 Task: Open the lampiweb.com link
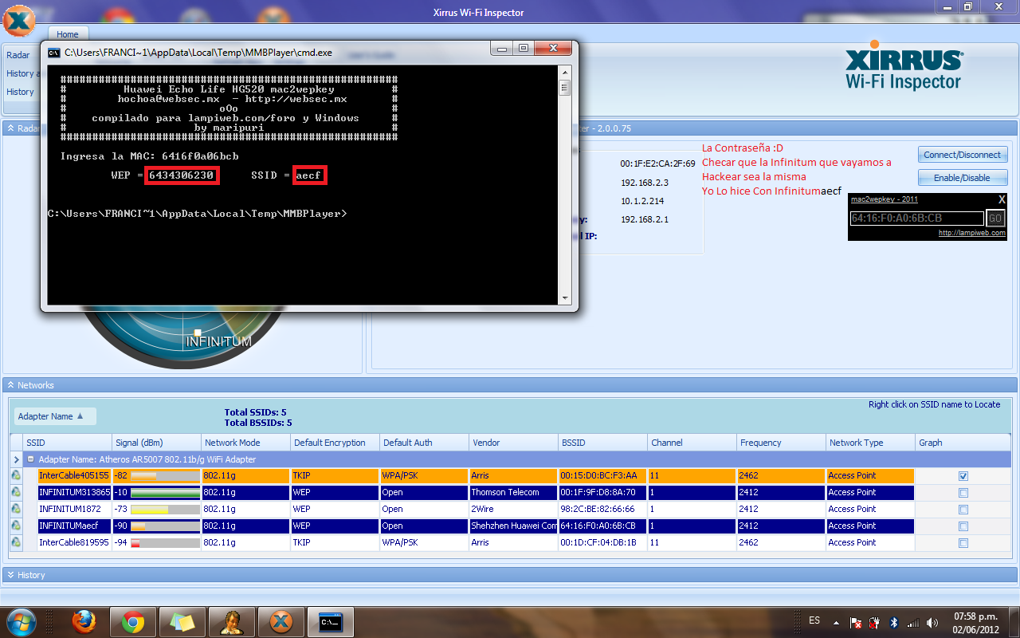tap(972, 233)
